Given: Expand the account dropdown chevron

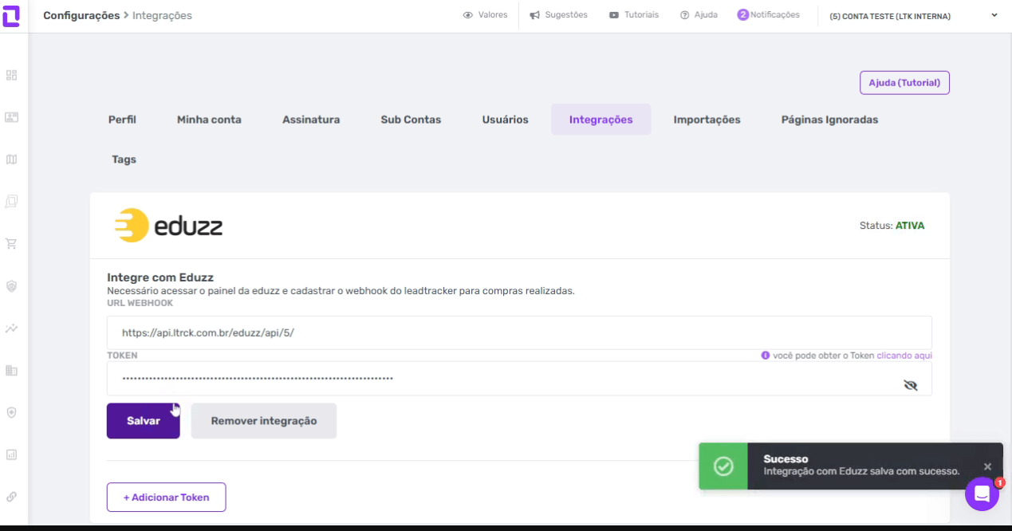Looking at the screenshot, I should (994, 14).
